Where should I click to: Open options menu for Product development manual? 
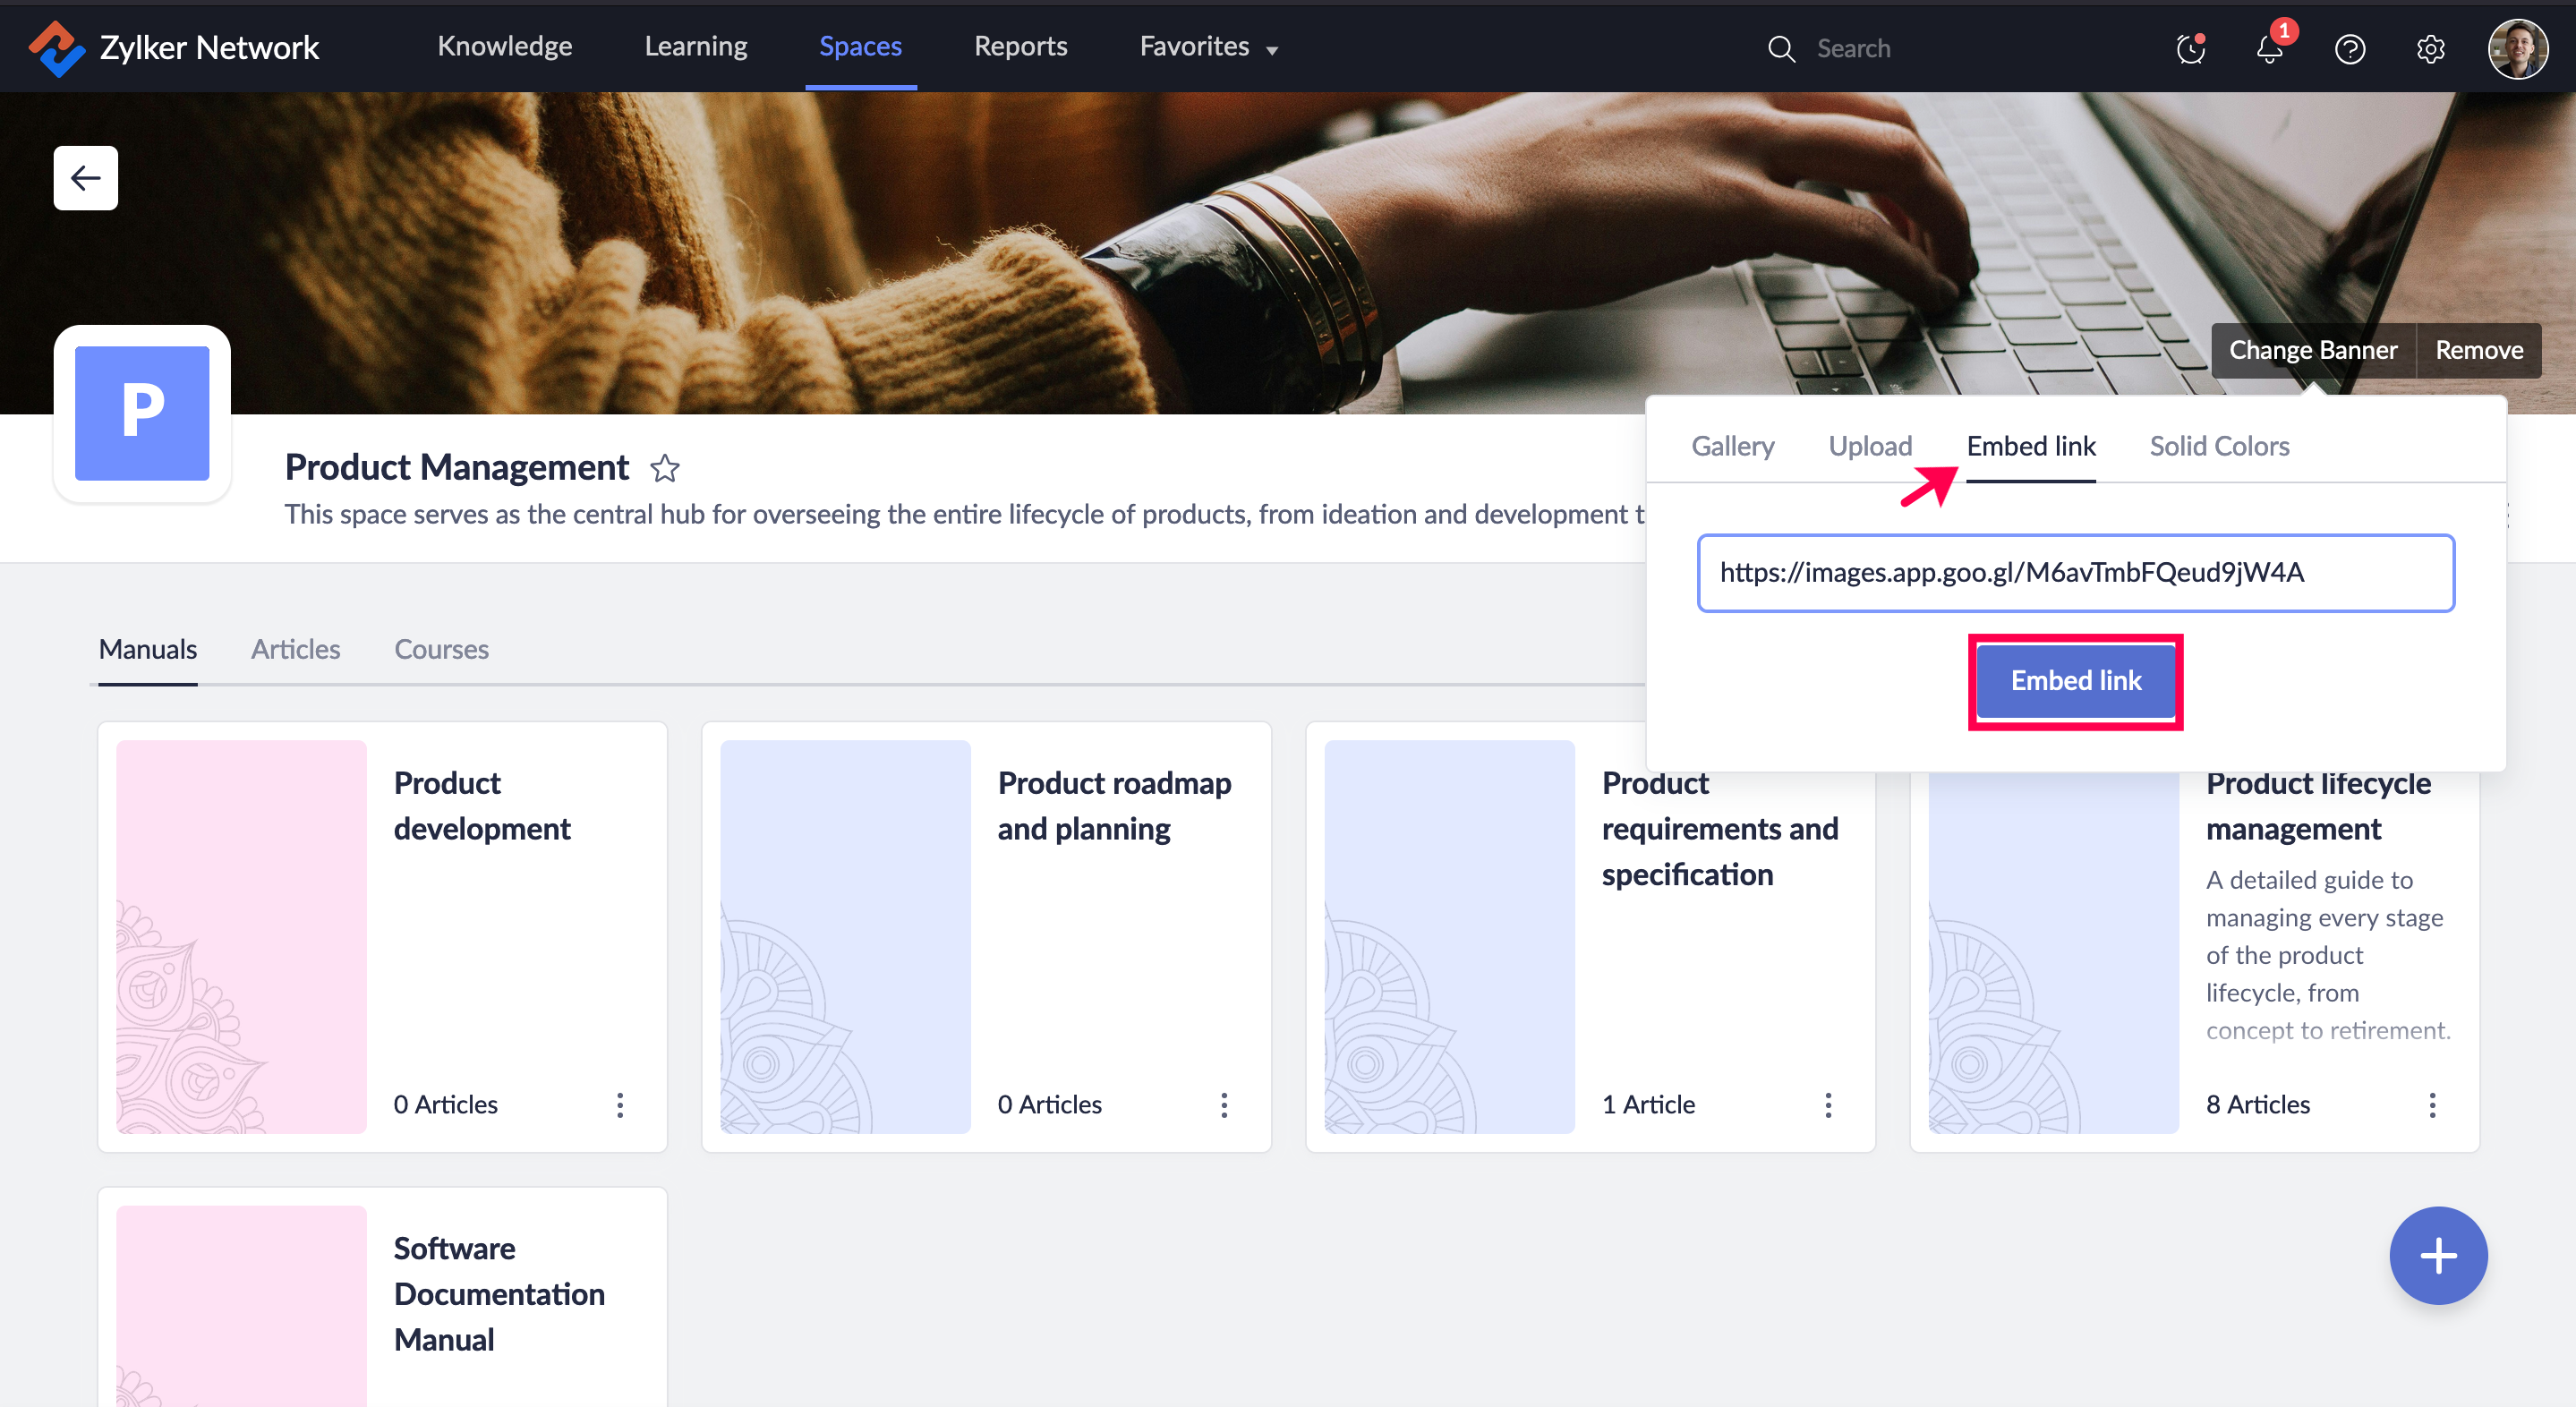(620, 1105)
